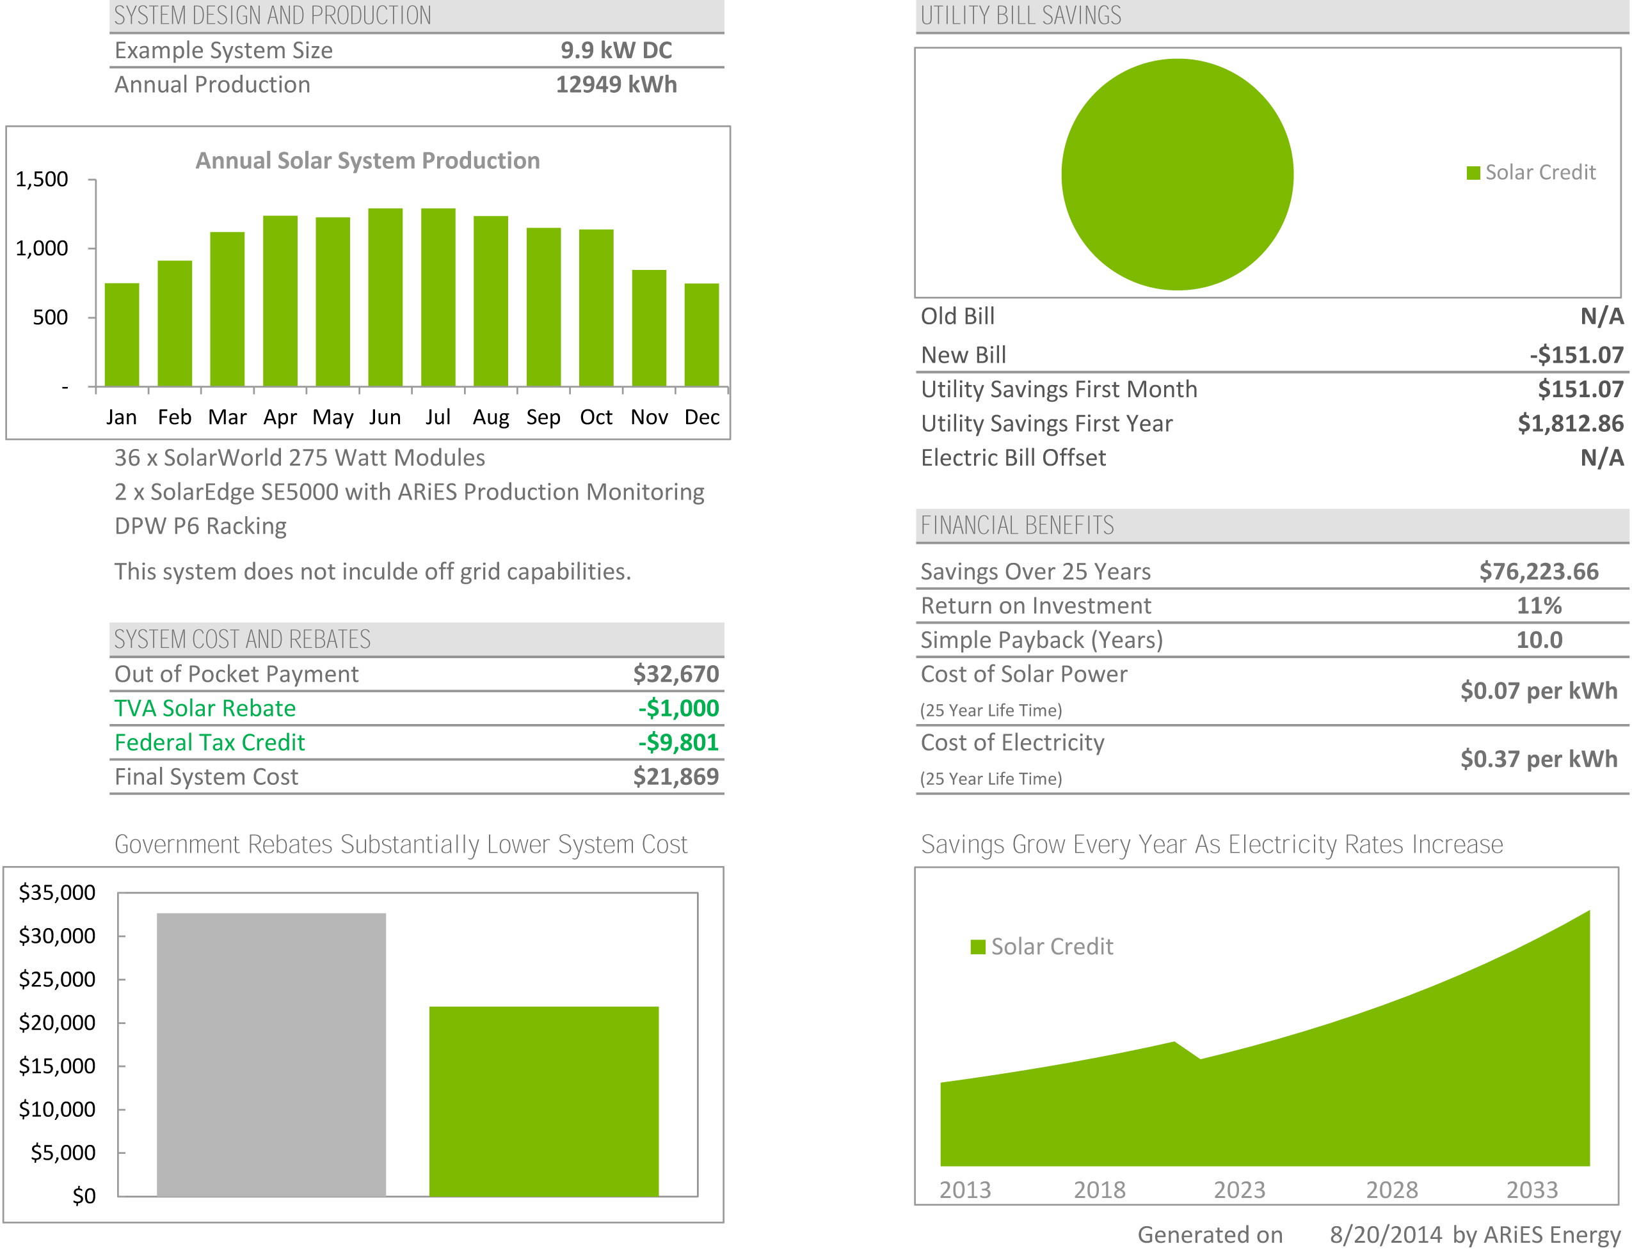The width and height of the screenshot is (1632, 1253).
Task: Select the $76,223.66 savings value
Action: coord(1538,571)
